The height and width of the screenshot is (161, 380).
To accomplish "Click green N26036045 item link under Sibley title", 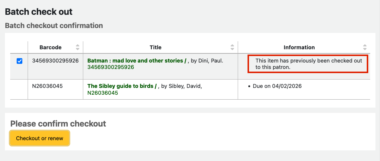I will coord(103,93).
